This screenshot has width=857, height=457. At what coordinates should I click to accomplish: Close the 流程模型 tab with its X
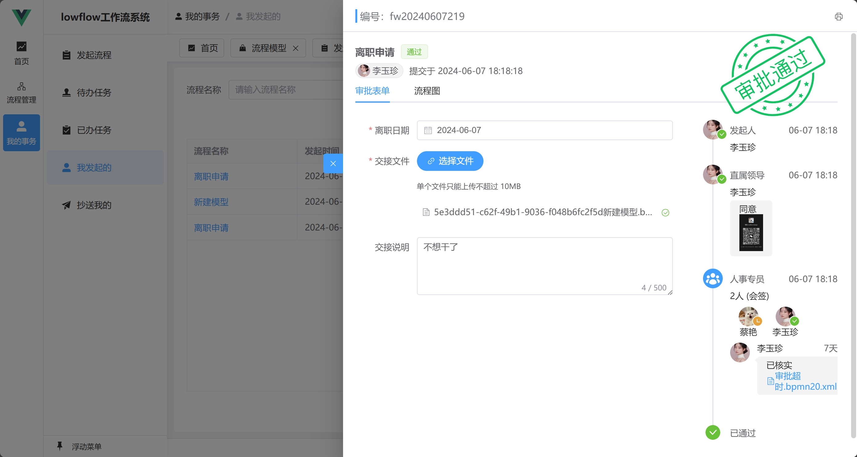pyautogui.click(x=295, y=49)
